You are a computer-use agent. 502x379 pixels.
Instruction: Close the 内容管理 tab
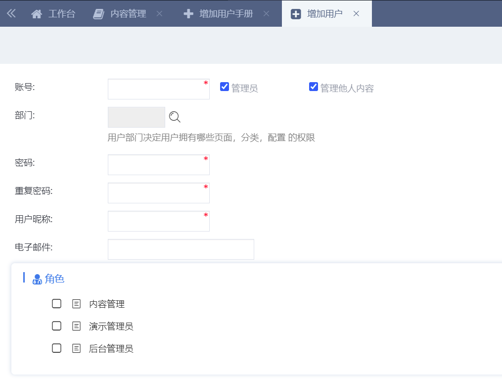(x=159, y=14)
